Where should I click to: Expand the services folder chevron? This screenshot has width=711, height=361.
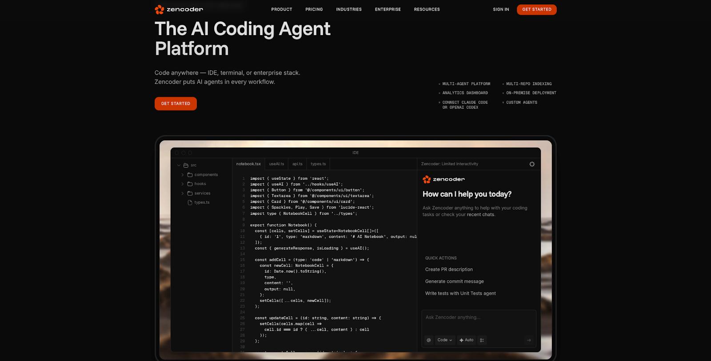183,193
